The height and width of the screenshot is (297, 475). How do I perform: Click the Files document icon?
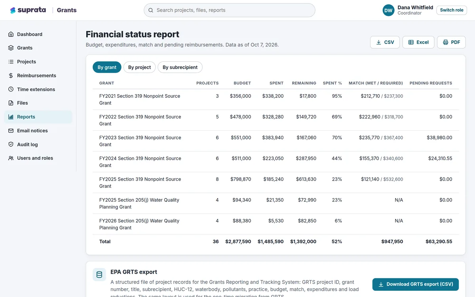pos(11,103)
